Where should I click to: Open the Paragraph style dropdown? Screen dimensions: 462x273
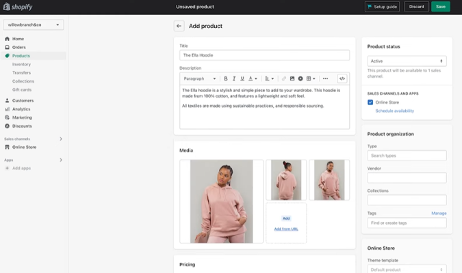tap(200, 78)
